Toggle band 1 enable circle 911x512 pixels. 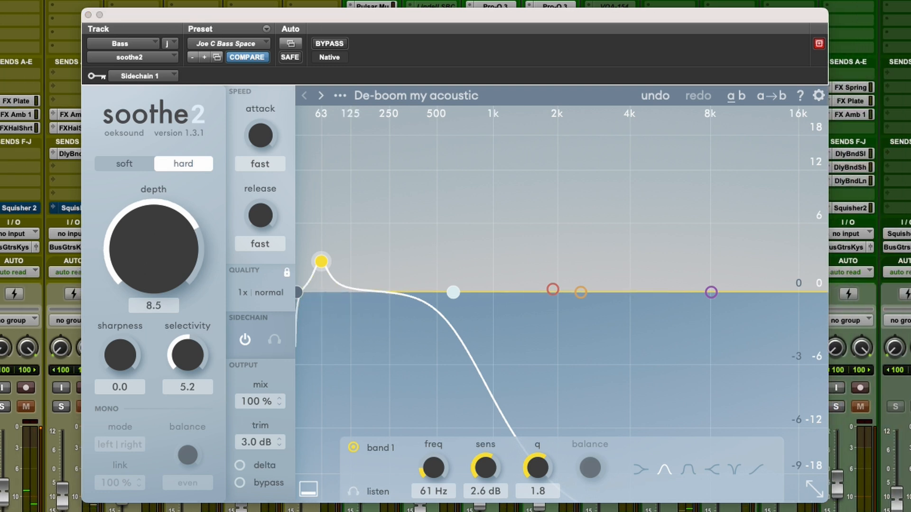click(x=353, y=447)
